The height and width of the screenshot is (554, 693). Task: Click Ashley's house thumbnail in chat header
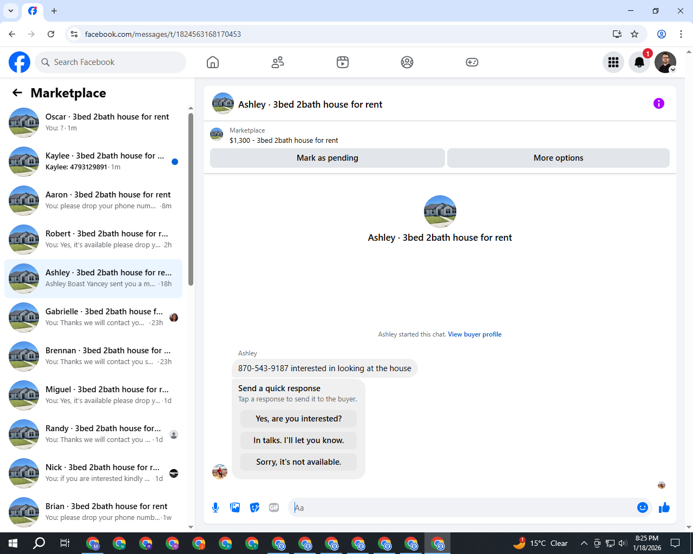pos(223,103)
